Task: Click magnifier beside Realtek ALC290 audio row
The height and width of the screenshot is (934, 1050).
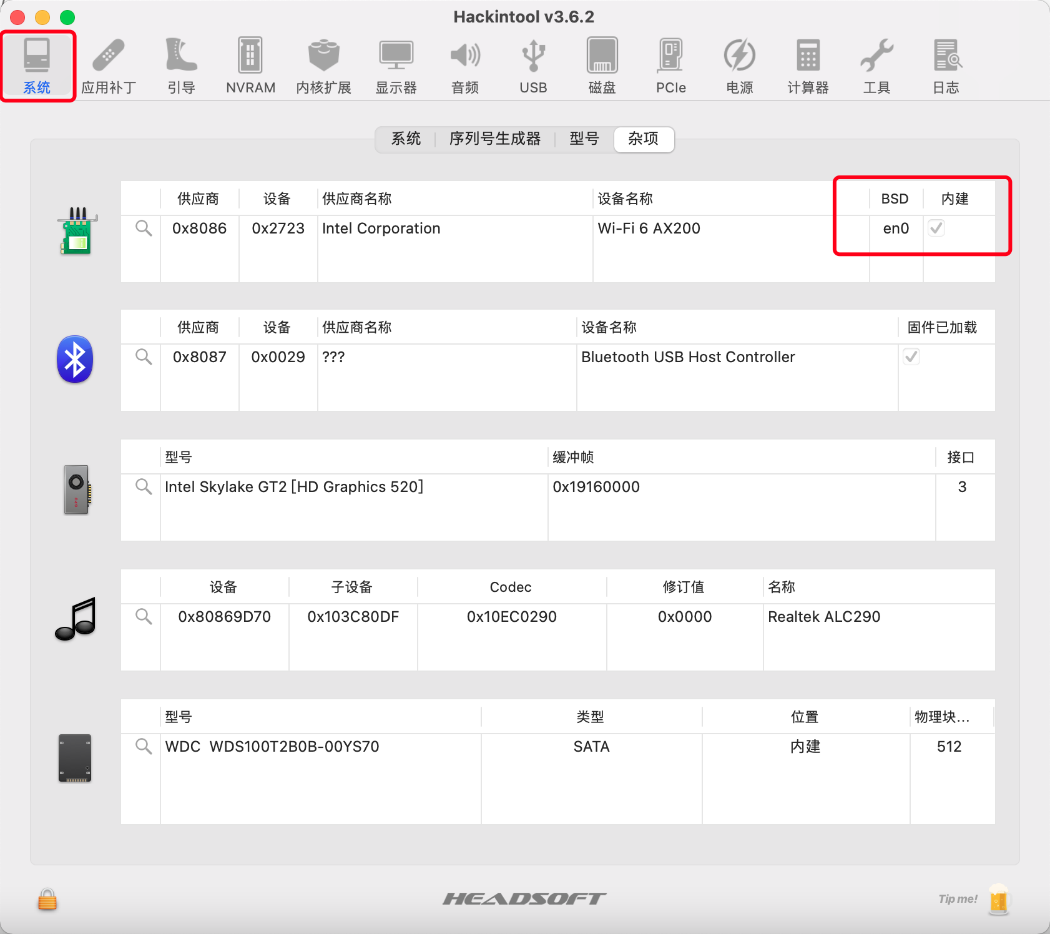Action: [144, 617]
